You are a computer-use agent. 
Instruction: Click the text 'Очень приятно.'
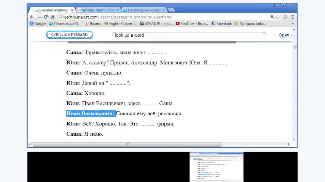click(103, 73)
